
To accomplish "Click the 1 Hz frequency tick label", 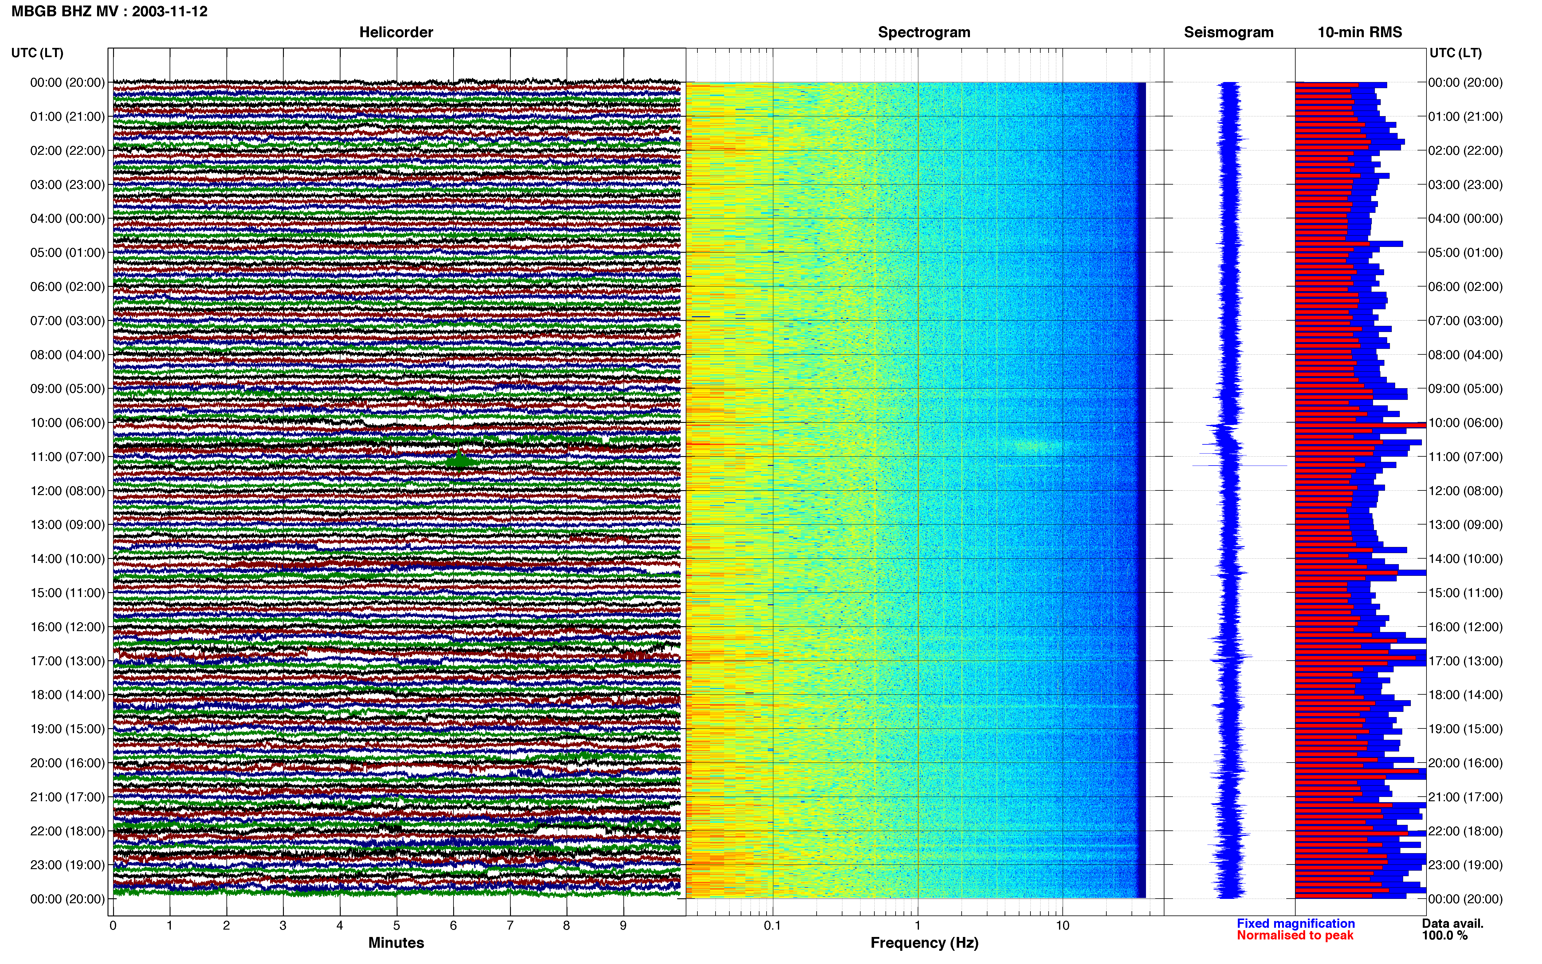I will (918, 926).
